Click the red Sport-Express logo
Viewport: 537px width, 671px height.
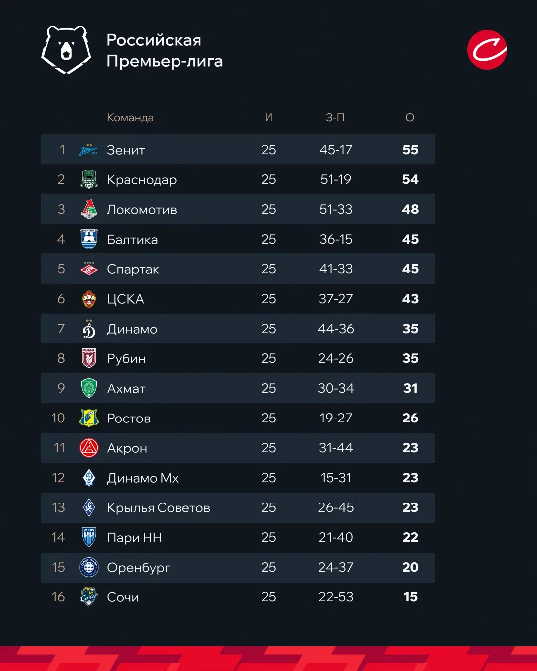click(x=487, y=50)
